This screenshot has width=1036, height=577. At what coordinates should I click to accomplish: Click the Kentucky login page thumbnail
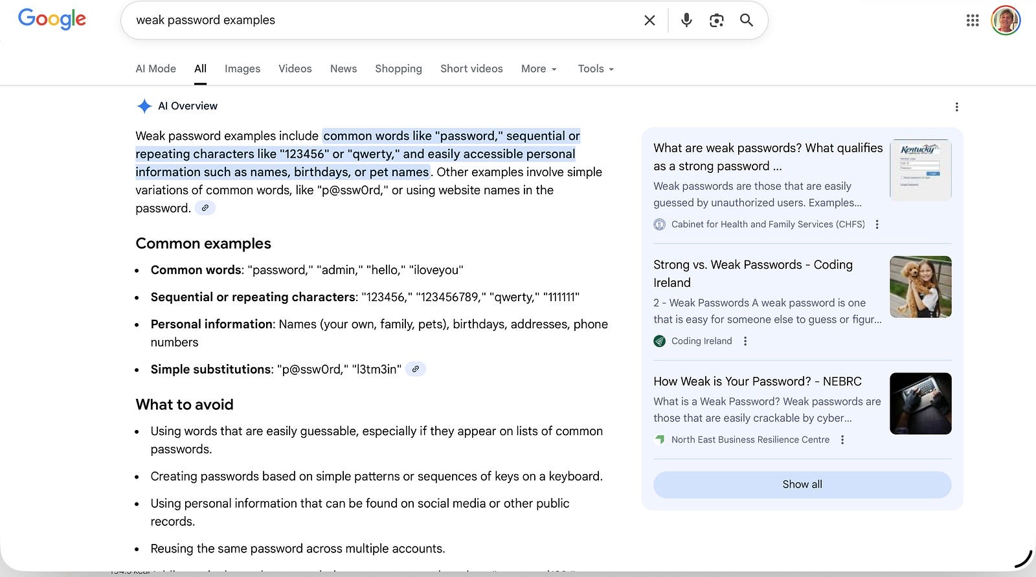(x=920, y=170)
